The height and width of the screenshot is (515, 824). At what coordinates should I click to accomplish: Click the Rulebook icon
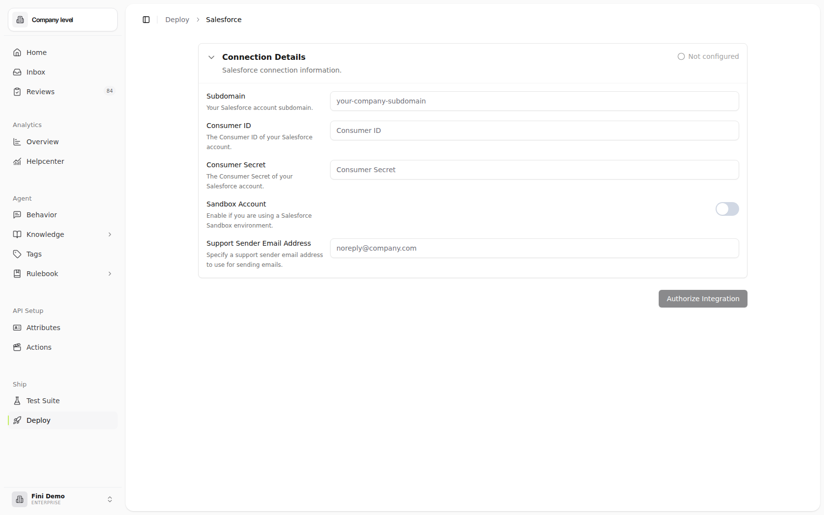(x=17, y=274)
